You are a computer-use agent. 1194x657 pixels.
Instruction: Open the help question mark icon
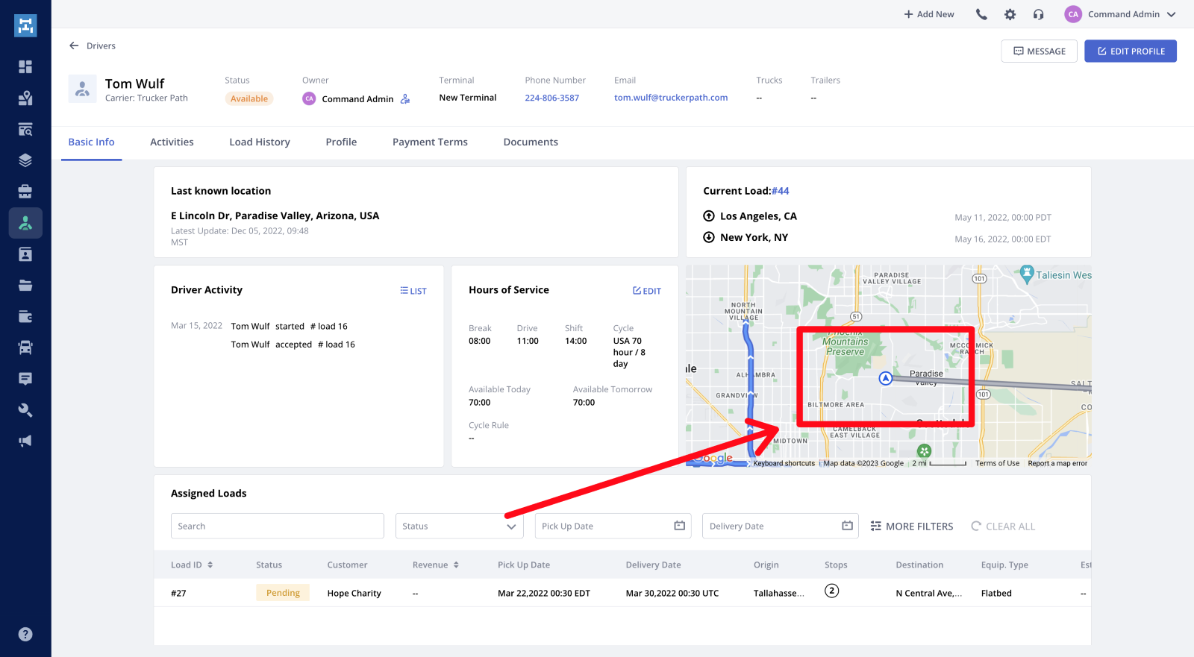click(25, 635)
